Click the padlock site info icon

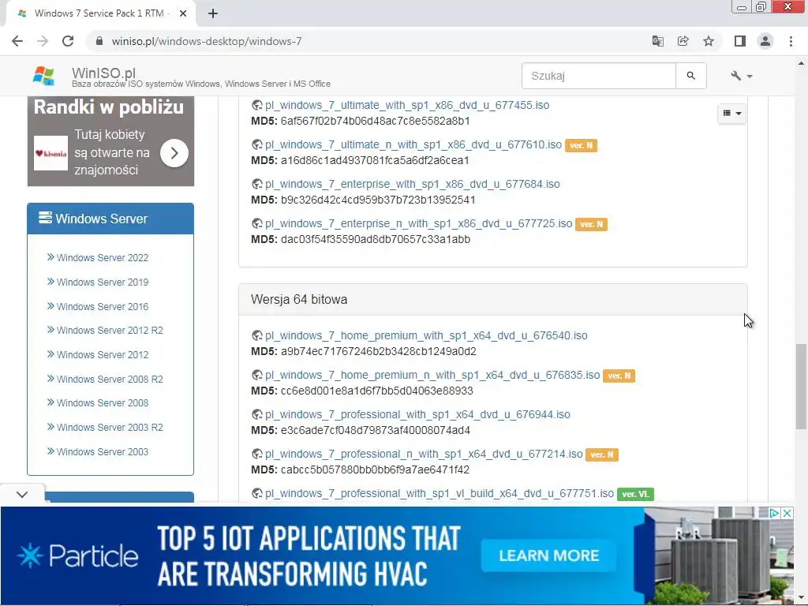coord(99,41)
